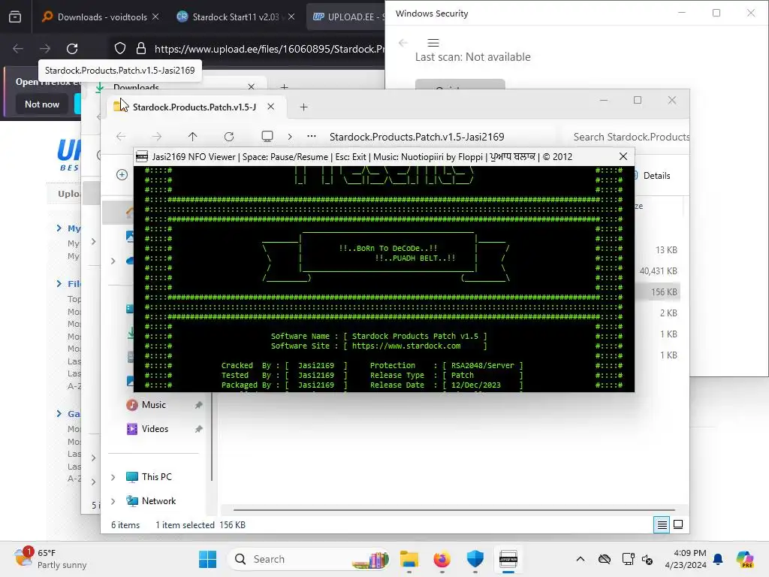
Task: Open Windows Security shield in taskbar
Action: coord(475,559)
